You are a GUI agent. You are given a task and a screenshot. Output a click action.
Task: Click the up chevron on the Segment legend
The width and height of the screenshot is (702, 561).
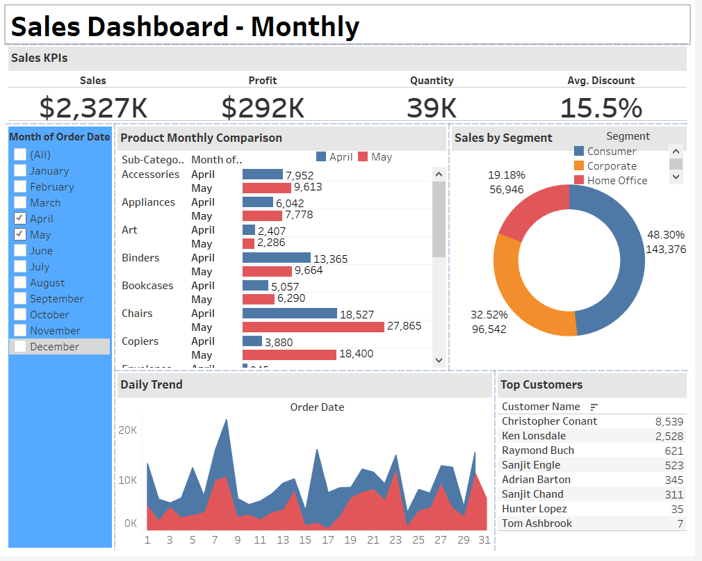[x=674, y=150]
